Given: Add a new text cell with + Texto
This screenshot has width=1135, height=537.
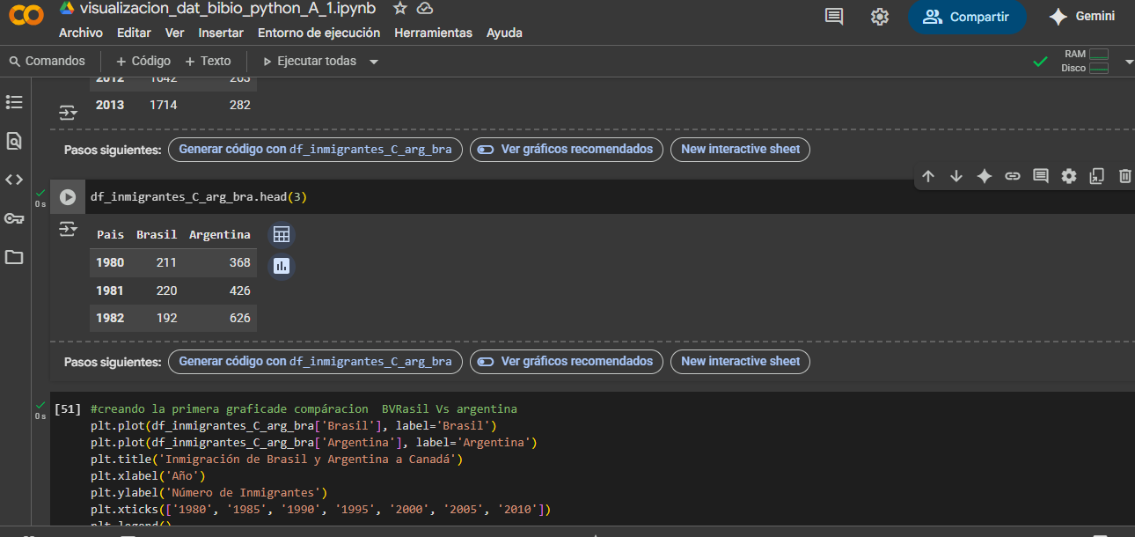Looking at the screenshot, I should [208, 61].
